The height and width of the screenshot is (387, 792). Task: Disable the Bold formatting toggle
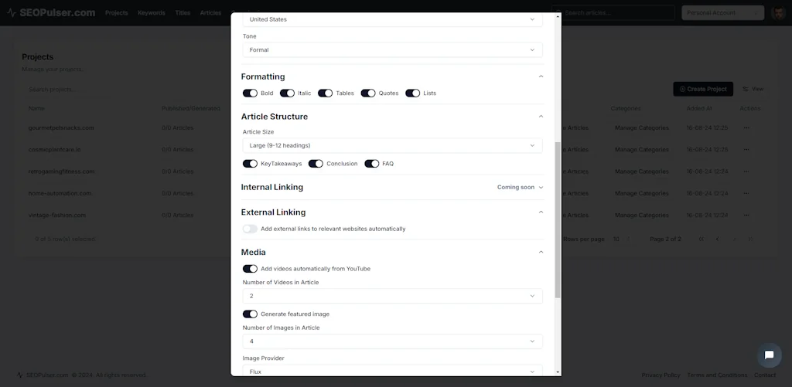pos(250,93)
